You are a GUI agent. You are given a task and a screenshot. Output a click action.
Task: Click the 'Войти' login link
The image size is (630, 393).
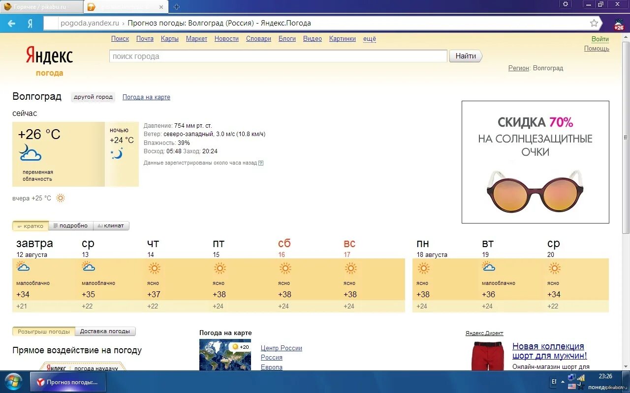tap(600, 39)
